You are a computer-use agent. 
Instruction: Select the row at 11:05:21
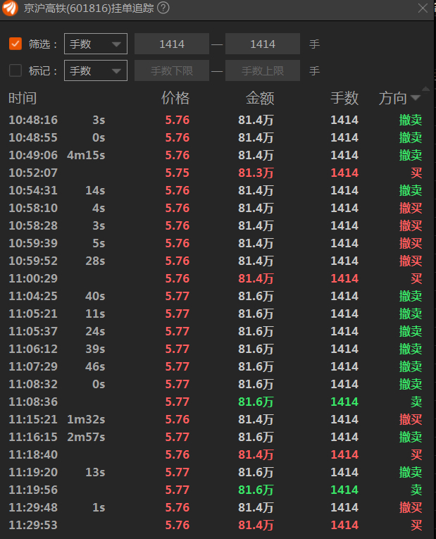click(216, 314)
